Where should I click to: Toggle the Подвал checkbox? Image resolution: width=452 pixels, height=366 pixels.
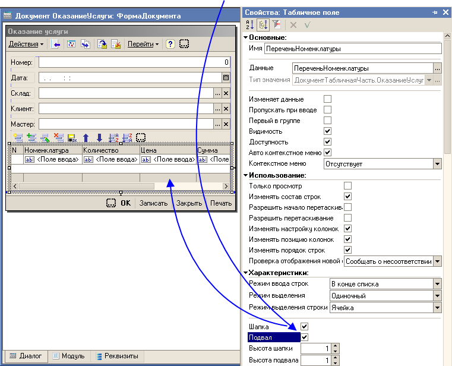[305, 337]
